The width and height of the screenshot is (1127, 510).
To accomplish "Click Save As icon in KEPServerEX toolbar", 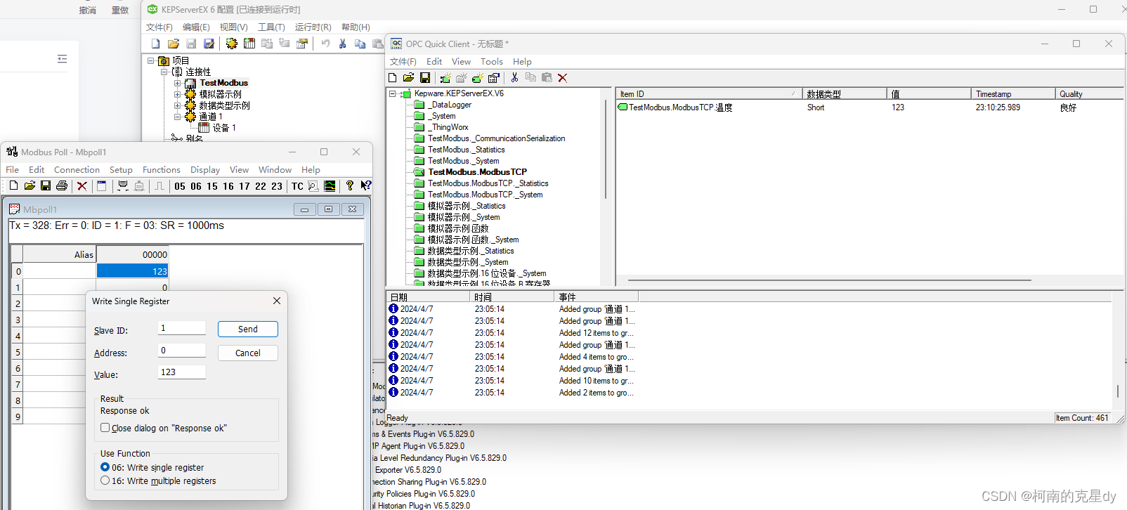I will click(209, 44).
